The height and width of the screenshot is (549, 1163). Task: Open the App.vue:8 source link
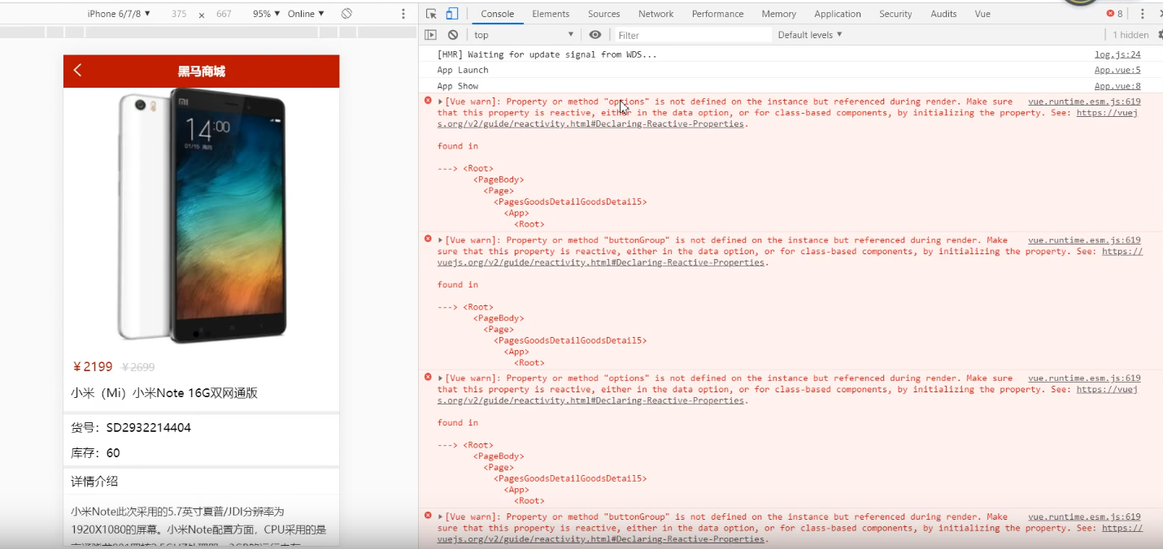[1117, 86]
